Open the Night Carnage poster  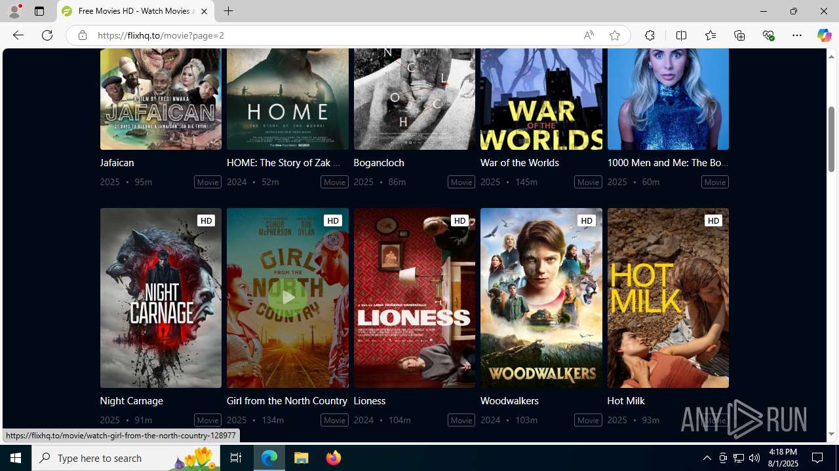pyautogui.click(x=161, y=298)
